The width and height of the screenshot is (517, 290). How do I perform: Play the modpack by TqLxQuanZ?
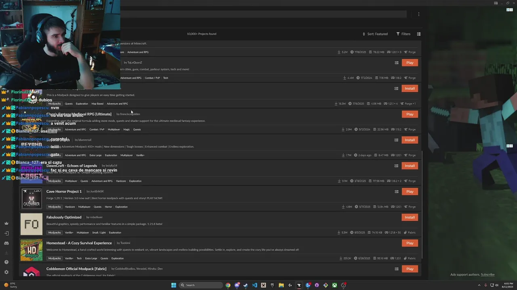click(x=410, y=62)
